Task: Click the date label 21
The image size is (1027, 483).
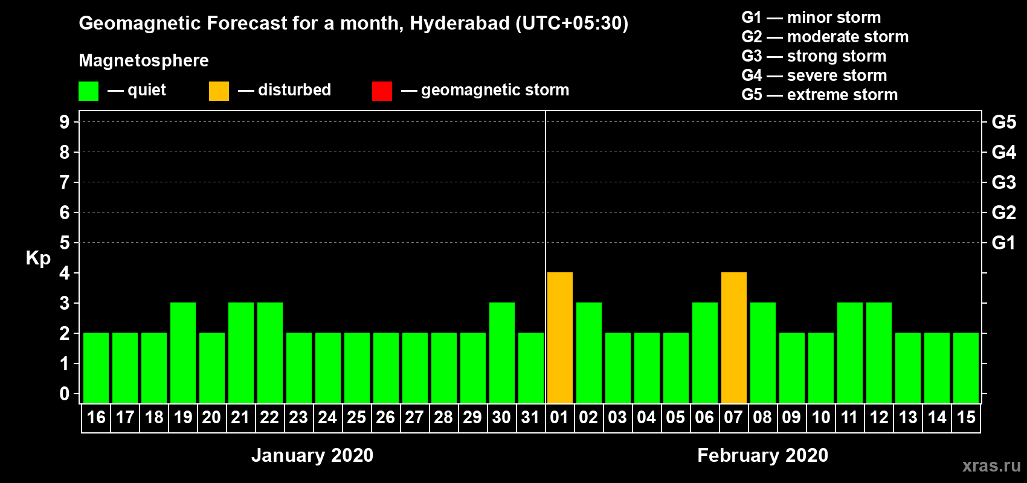Action: tap(240, 417)
